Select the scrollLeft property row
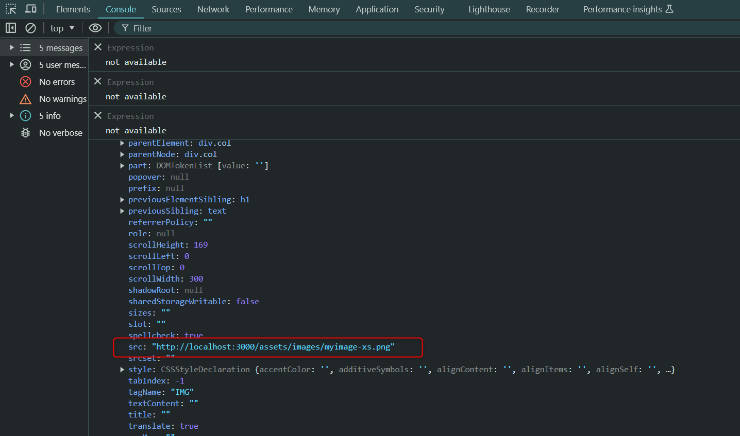The height and width of the screenshot is (436, 740). pyautogui.click(x=159, y=256)
